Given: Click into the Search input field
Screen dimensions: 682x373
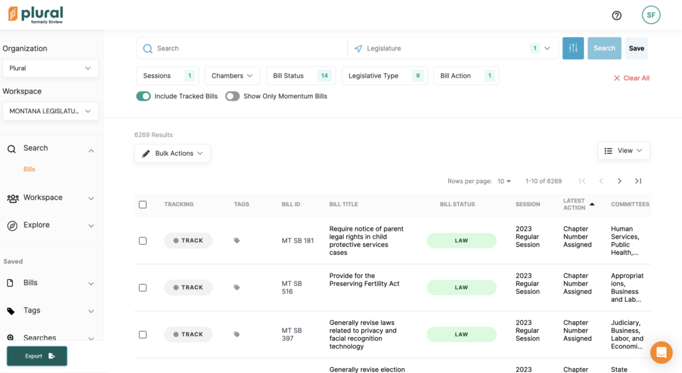Looking at the screenshot, I should tap(246, 49).
